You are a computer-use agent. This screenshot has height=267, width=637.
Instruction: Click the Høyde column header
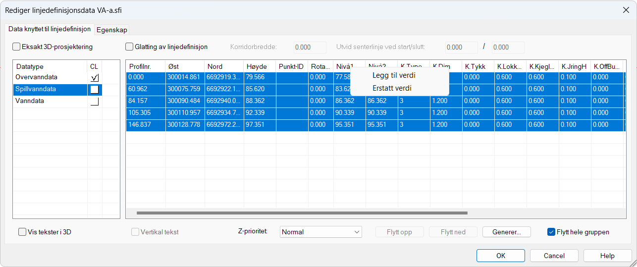pyautogui.click(x=257, y=66)
